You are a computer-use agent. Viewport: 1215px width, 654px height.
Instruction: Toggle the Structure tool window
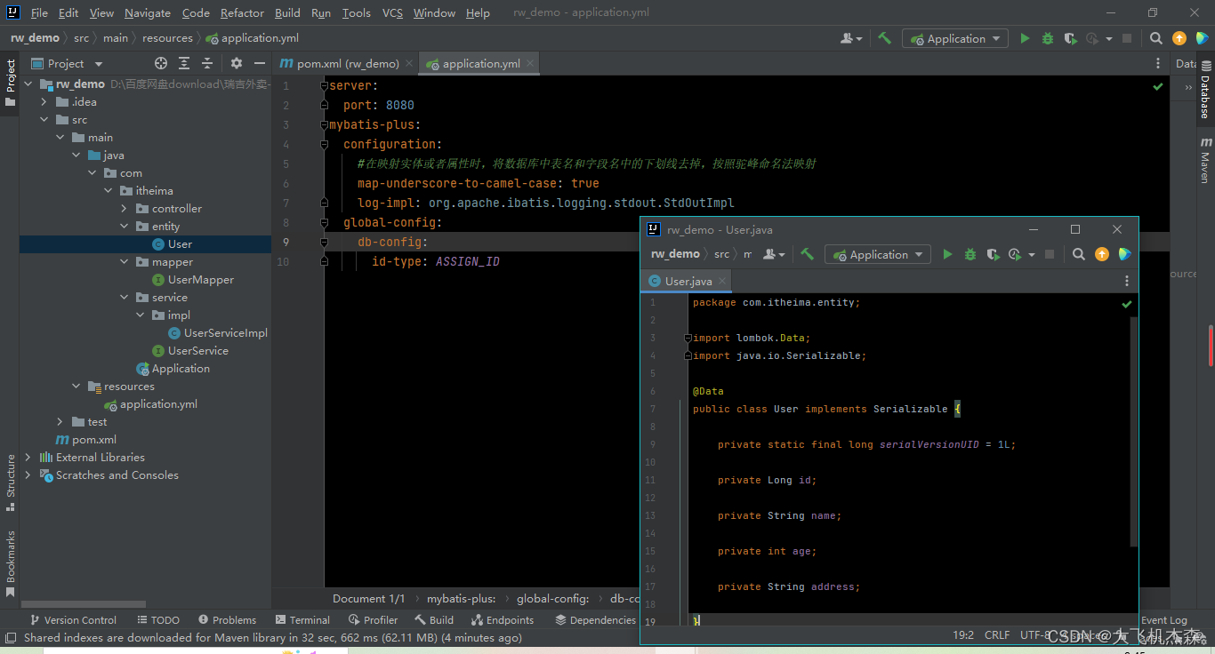coord(9,480)
